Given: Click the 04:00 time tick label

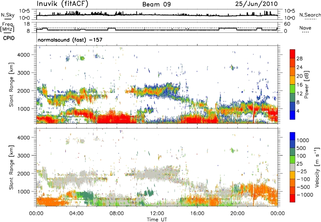Looking at the screenshot, I should tap(77, 214).
